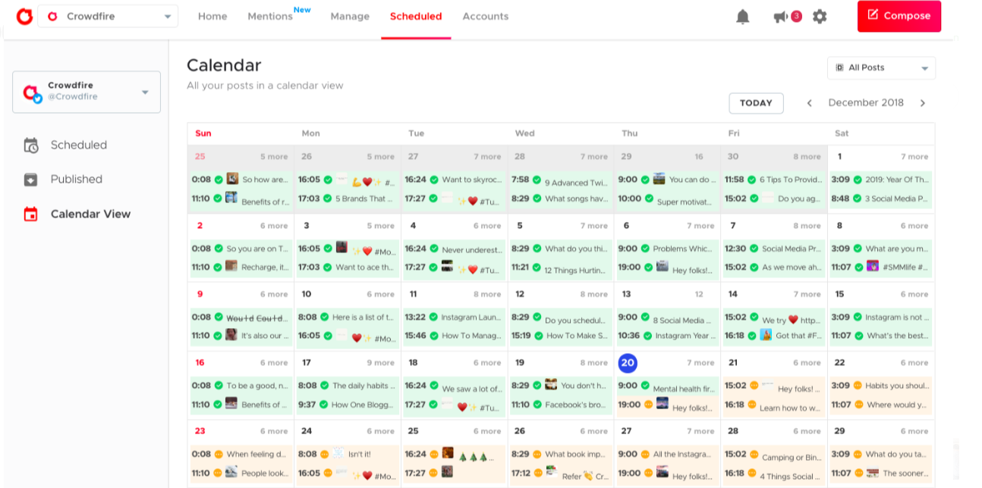Open the 'How To Make S...' post at 15:19

tap(561, 336)
